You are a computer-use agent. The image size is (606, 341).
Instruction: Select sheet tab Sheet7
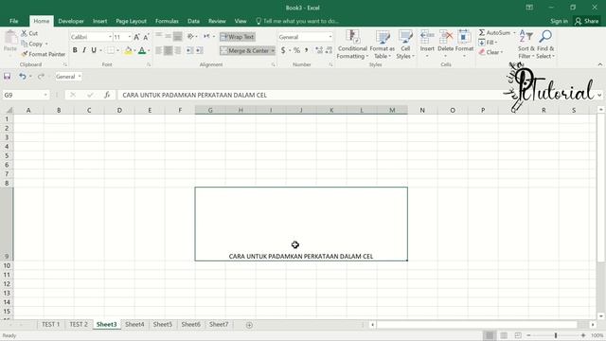tap(219, 324)
